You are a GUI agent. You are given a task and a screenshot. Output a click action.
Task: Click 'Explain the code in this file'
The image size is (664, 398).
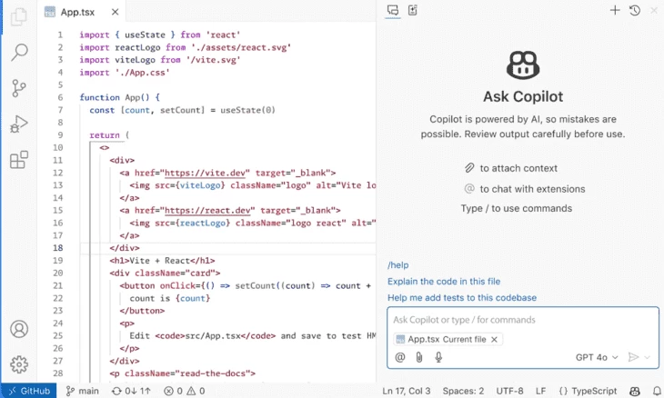point(444,282)
